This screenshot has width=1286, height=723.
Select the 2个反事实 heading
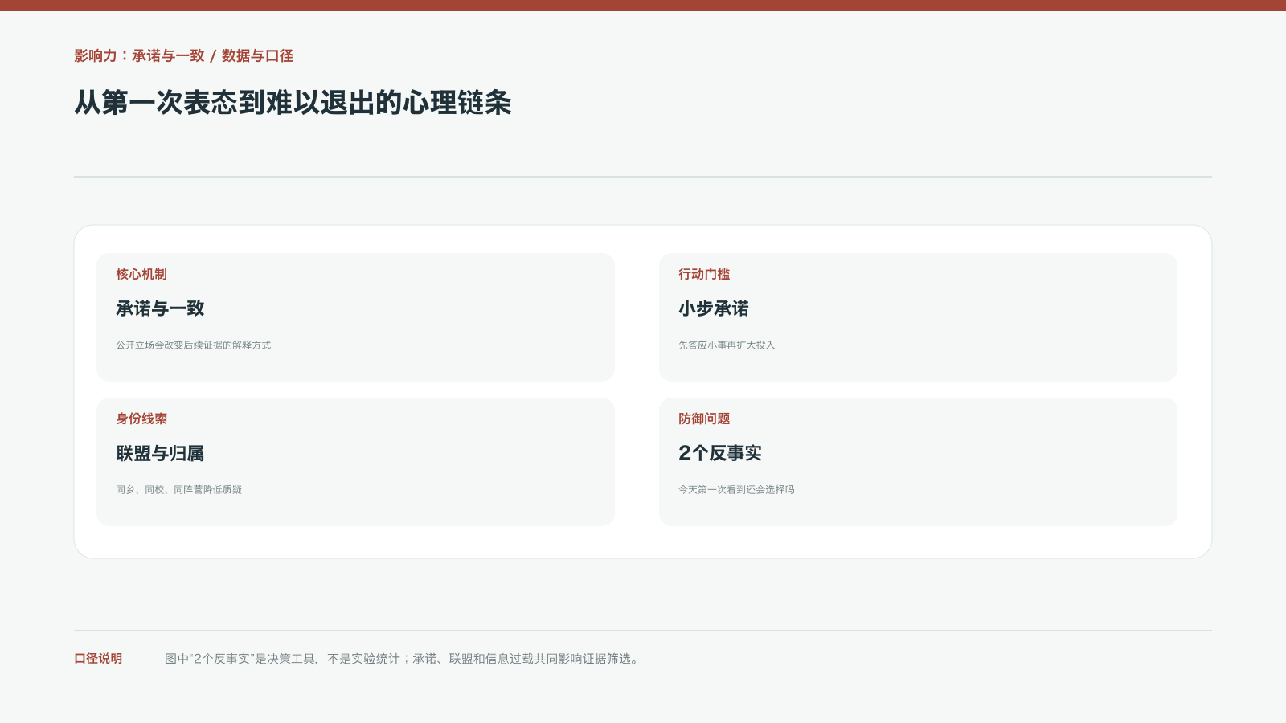tap(720, 453)
